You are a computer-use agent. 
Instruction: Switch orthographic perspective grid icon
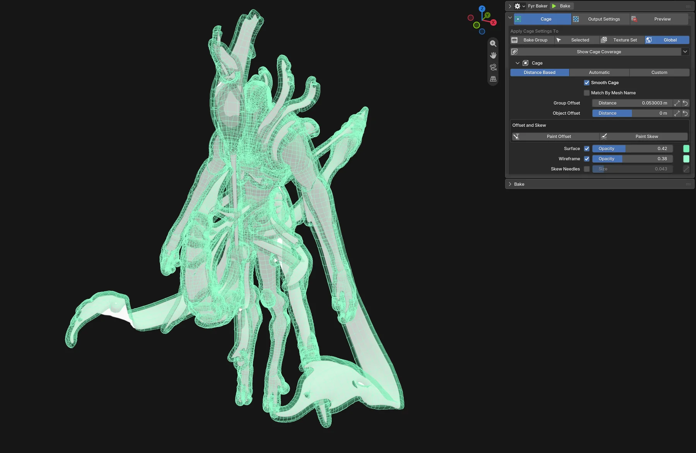point(493,79)
